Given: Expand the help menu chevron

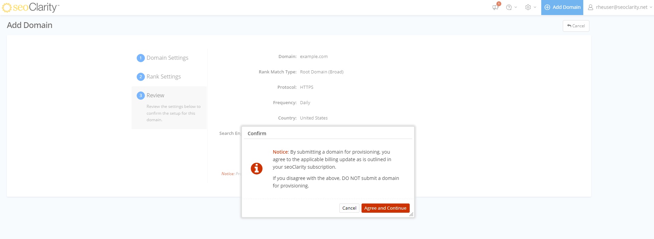Looking at the screenshot, I should [516, 7].
